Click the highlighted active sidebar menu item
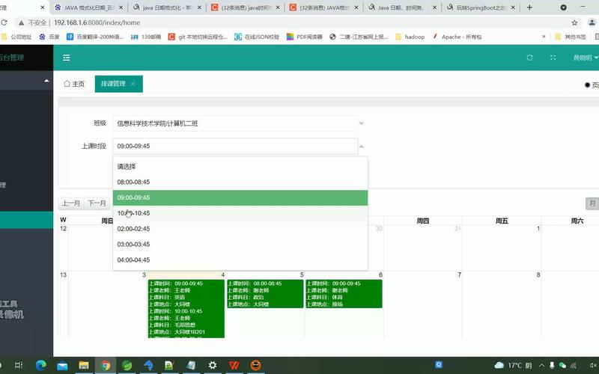 27,220
